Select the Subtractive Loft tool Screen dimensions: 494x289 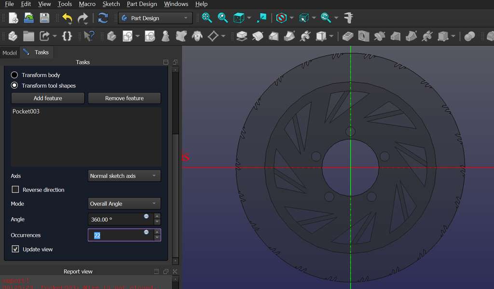(x=396, y=36)
